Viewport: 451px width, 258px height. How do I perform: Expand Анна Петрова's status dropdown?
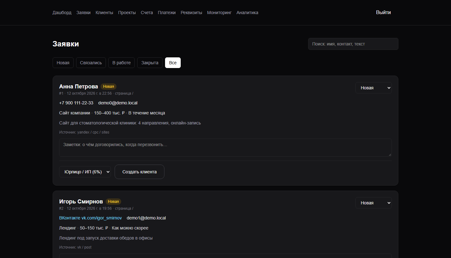[x=374, y=88]
